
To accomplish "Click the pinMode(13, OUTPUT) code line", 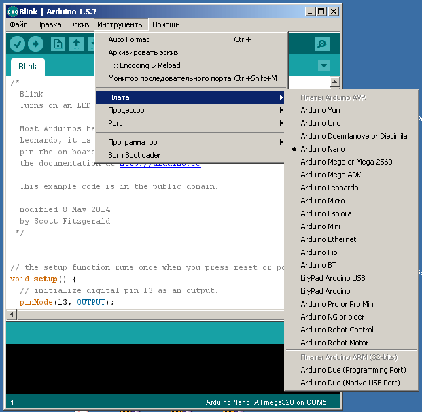I will [67, 302].
